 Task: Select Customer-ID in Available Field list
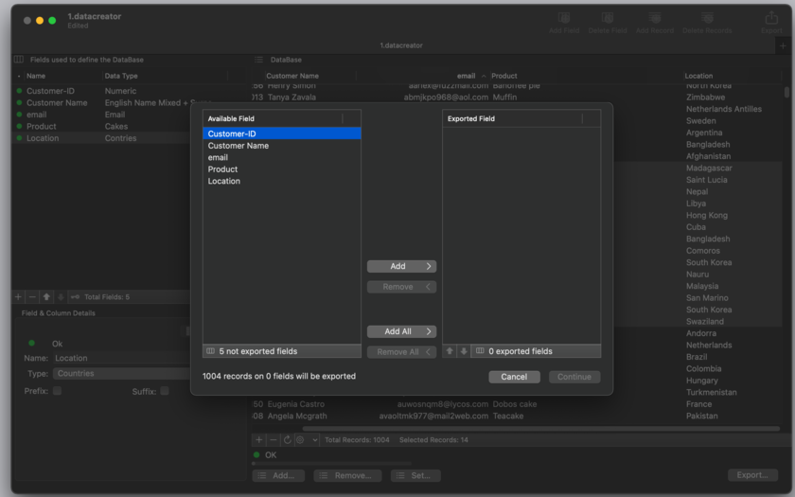coord(282,133)
